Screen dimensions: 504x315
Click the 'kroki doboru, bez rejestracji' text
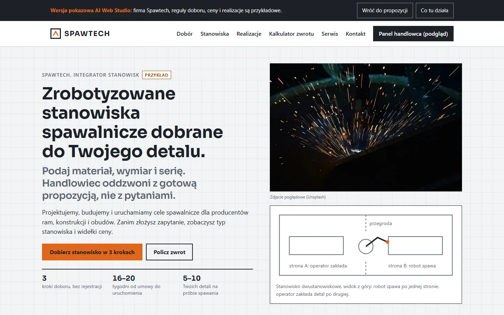tap(72, 286)
